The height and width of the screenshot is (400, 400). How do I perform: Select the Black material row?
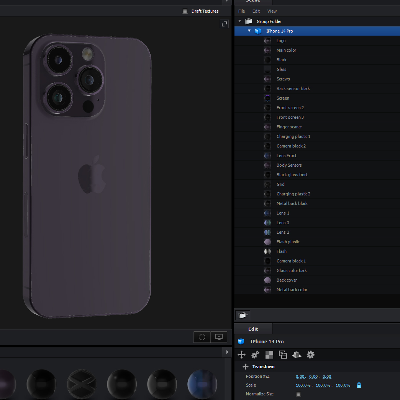317,60
